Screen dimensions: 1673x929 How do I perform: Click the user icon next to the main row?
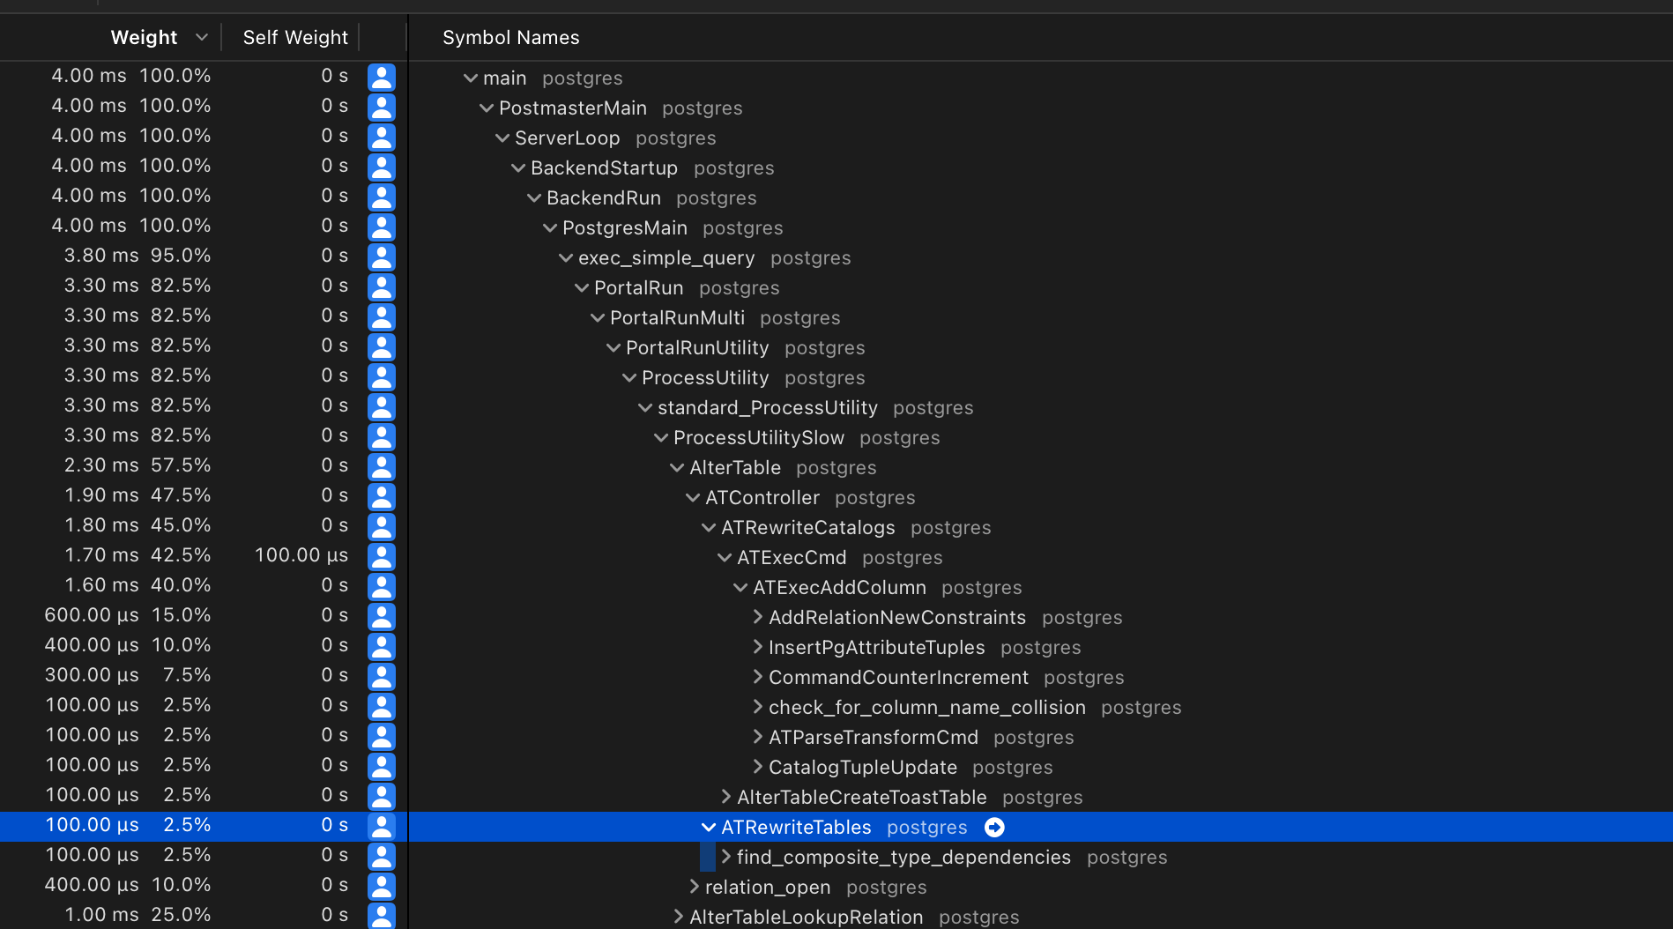pyautogui.click(x=382, y=78)
